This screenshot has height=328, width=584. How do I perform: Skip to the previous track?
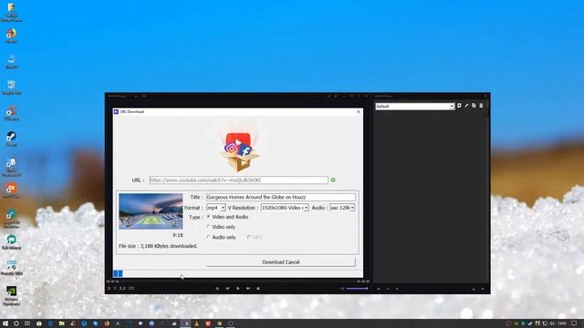coord(227,288)
